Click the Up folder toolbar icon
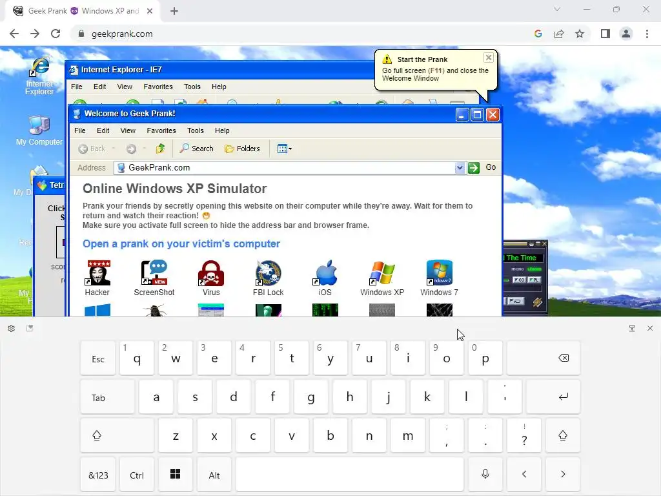This screenshot has width=661, height=496. click(160, 149)
